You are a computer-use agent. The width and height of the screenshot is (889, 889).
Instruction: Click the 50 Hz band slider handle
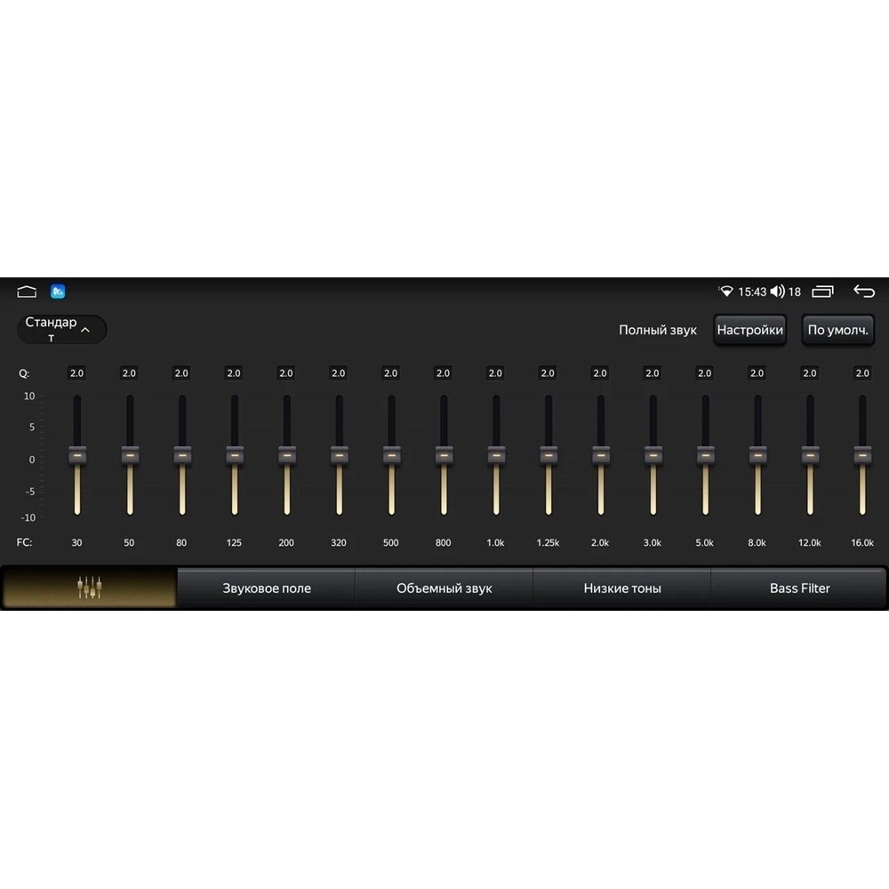[130, 455]
